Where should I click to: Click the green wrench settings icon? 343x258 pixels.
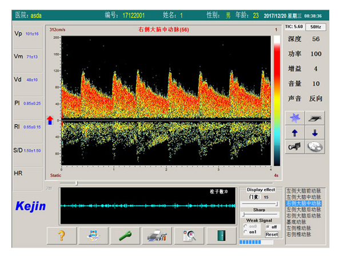pyautogui.click(x=125, y=235)
